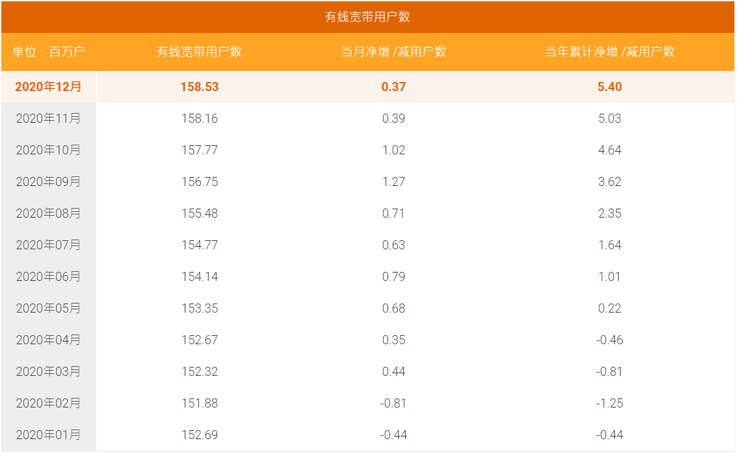Image resolution: width=737 pixels, height=454 pixels.
Task: Click the 当年累计净增/减用户数 column header
Action: 609,52
